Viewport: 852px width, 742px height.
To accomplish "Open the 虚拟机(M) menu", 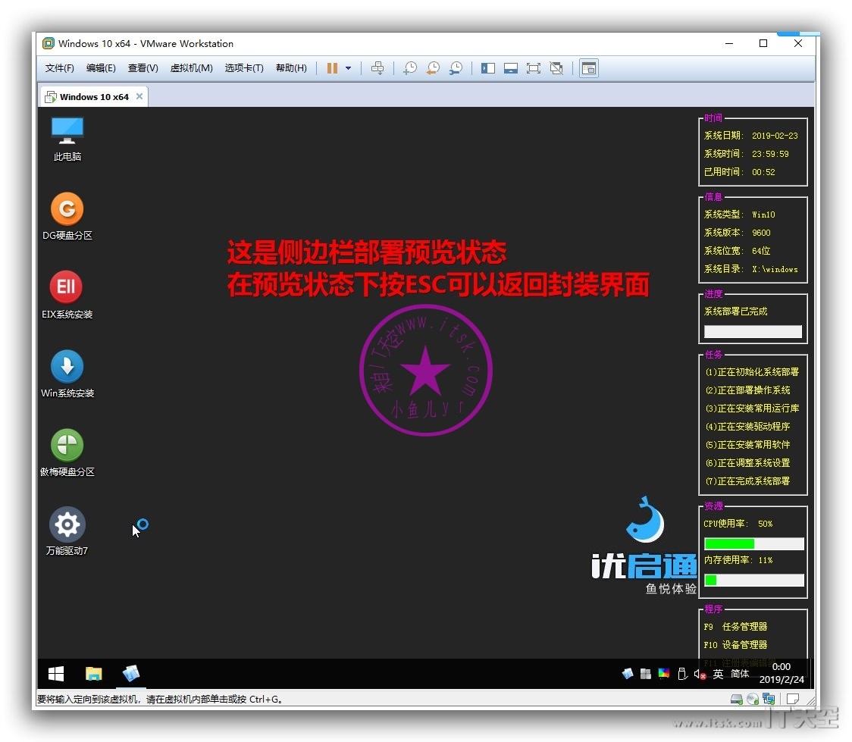I will (x=191, y=68).
